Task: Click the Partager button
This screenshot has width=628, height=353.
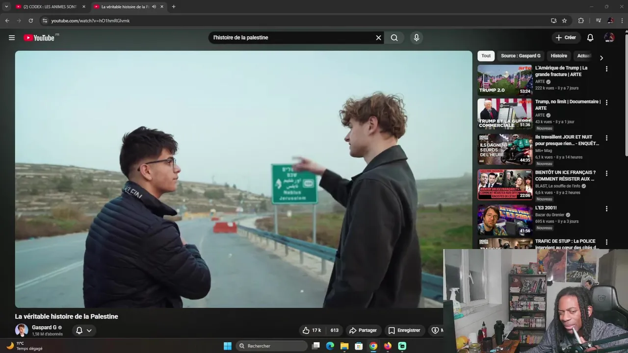Action: (363, 330)
